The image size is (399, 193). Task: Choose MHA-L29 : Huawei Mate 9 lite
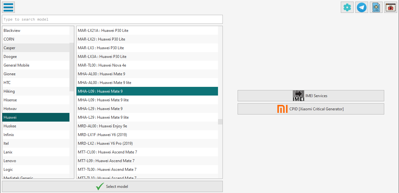click(x=147, y=117)
